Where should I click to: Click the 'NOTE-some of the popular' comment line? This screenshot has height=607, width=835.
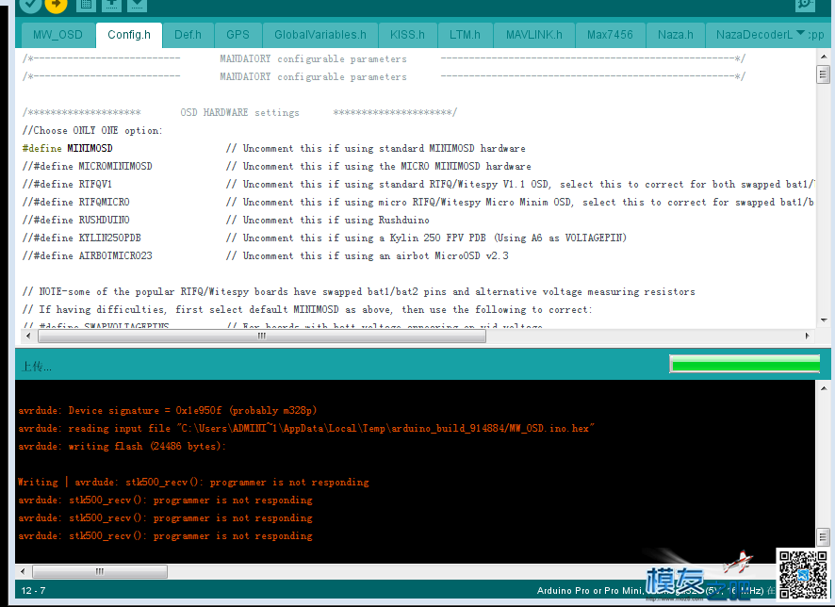tap(358, 292)
